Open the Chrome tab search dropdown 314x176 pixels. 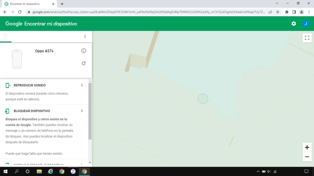[277, 3]
